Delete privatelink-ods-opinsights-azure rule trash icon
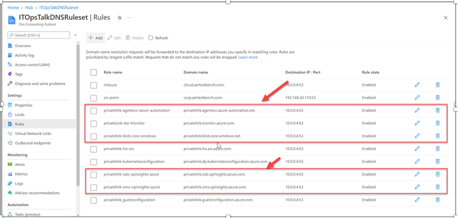Viewport: 458px width, 218px height. click(437, 174)
